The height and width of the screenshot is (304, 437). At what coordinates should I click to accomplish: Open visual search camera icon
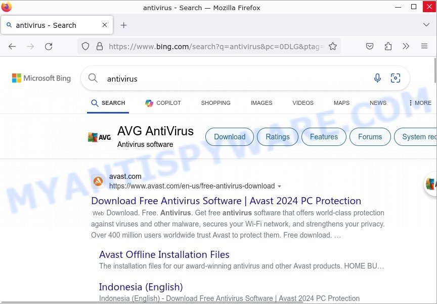click(396, 78)
